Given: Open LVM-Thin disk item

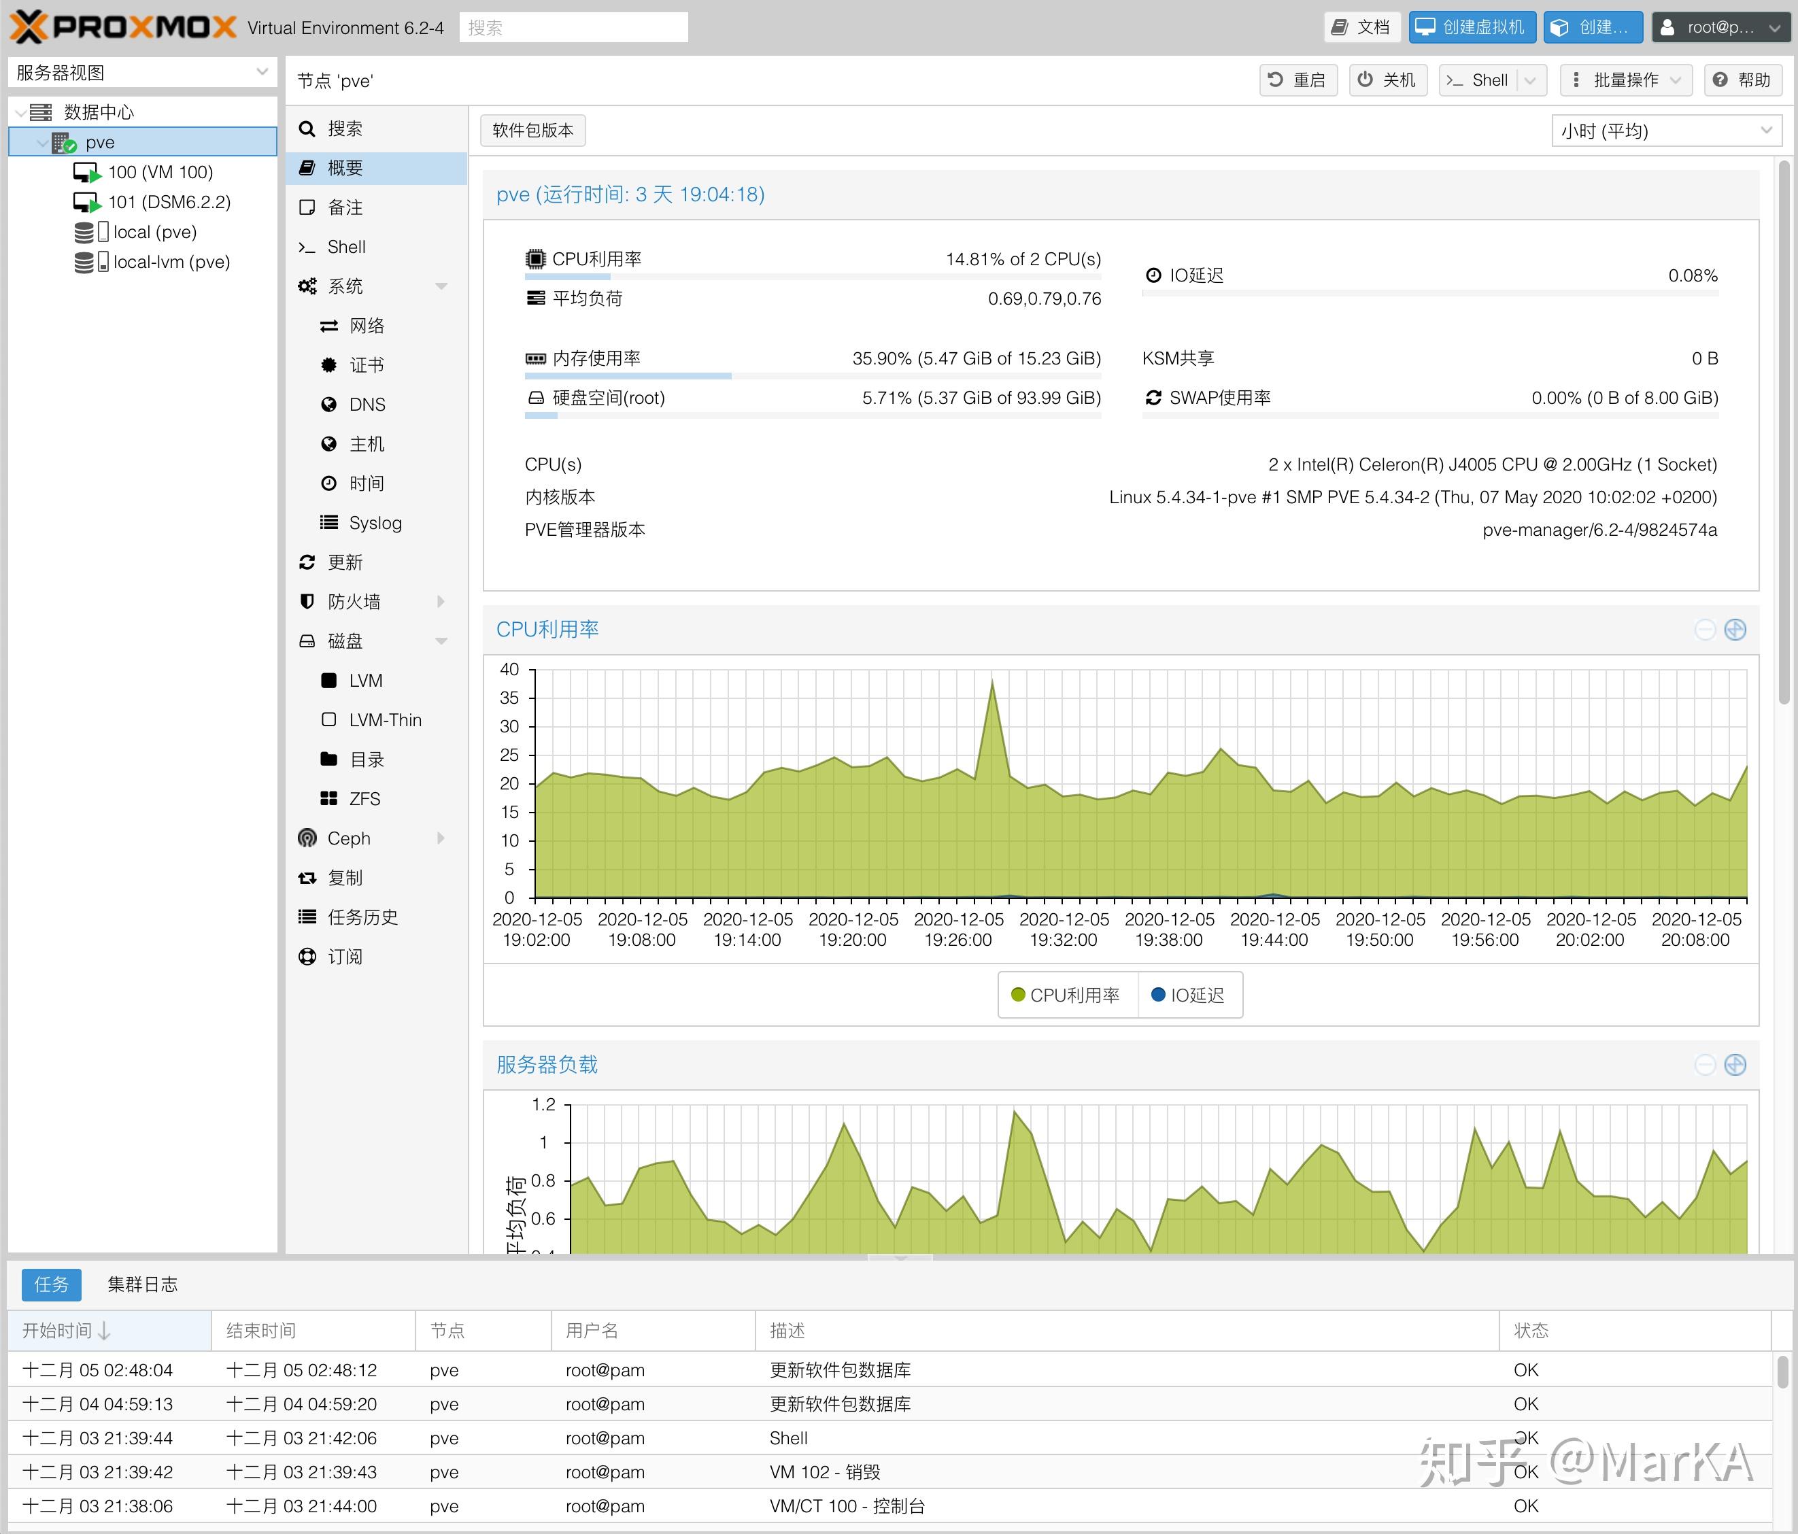Looking at the screenshot, I should tap(377, 721).
